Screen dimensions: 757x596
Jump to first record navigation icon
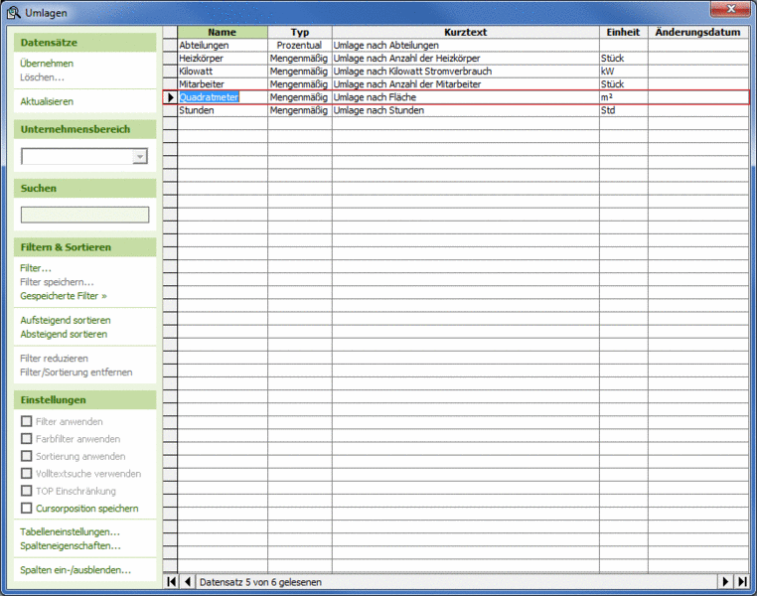(172, 581)
